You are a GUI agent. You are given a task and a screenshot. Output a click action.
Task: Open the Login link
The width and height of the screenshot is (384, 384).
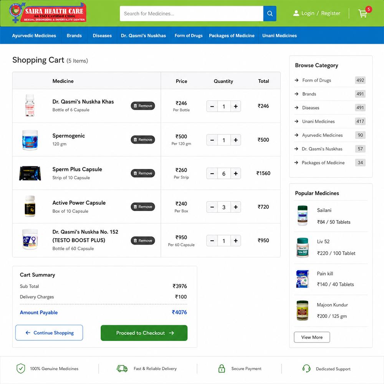(x=308, y=13)
